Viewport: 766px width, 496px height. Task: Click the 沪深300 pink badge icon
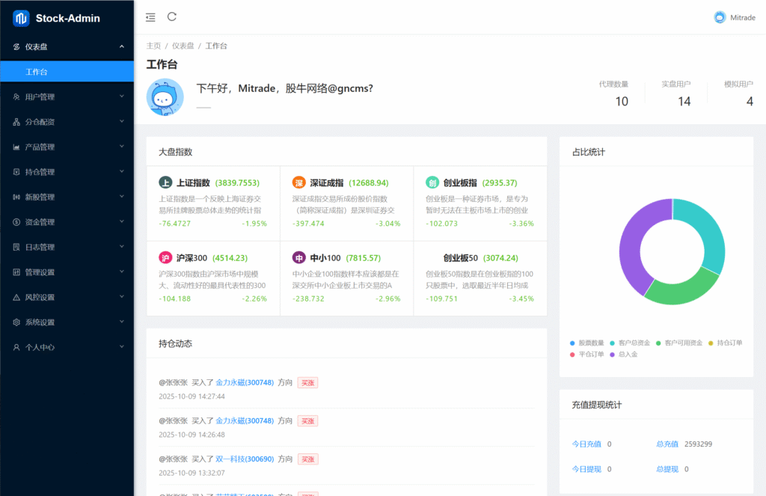[166, 258]
